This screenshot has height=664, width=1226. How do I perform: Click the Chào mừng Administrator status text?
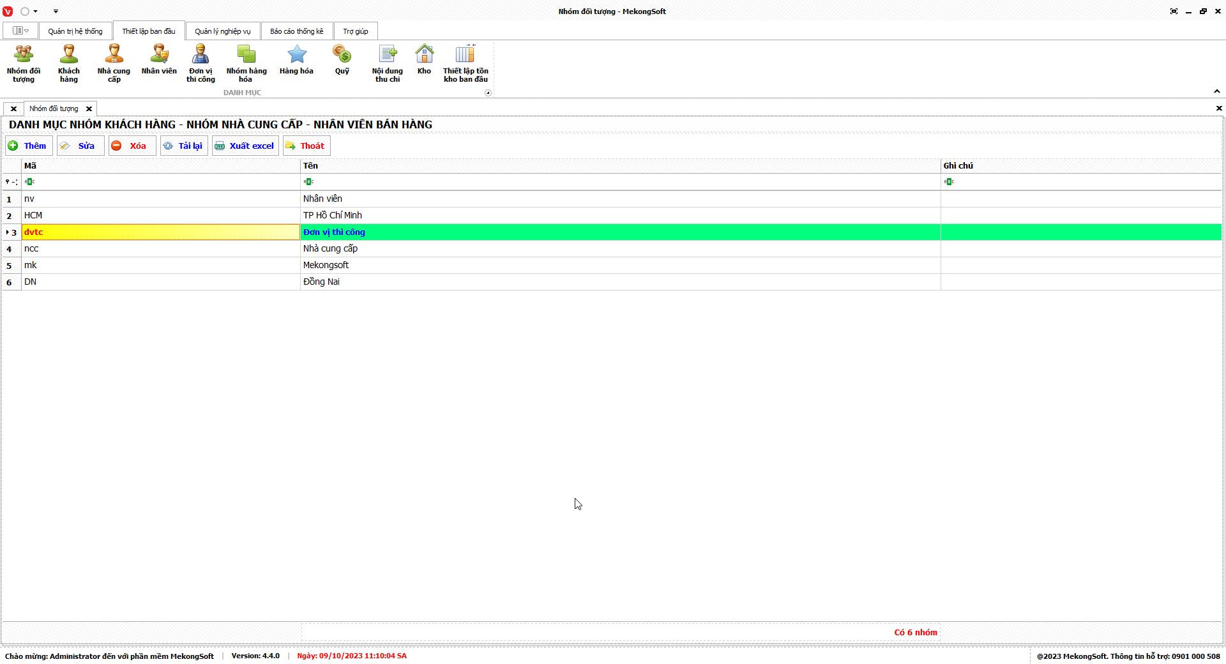(x=109, y=656)
